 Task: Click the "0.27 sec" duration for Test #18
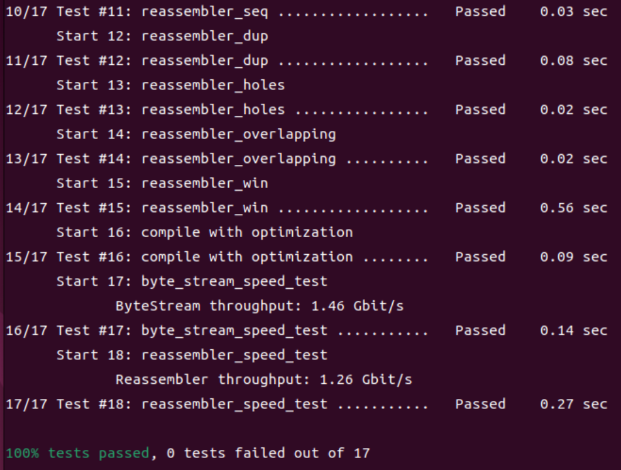coord(573,405)
